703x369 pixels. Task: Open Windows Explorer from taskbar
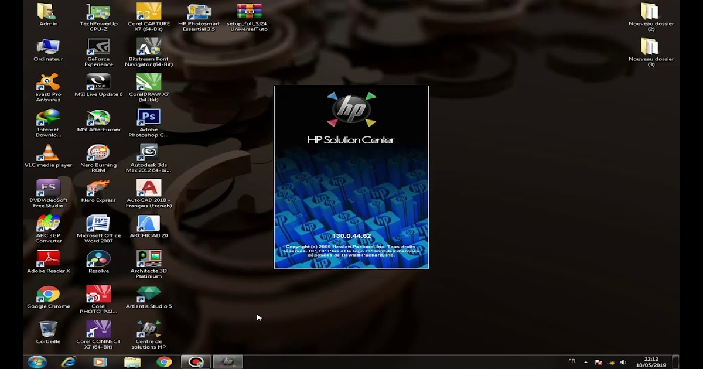(x=132, y=362)
